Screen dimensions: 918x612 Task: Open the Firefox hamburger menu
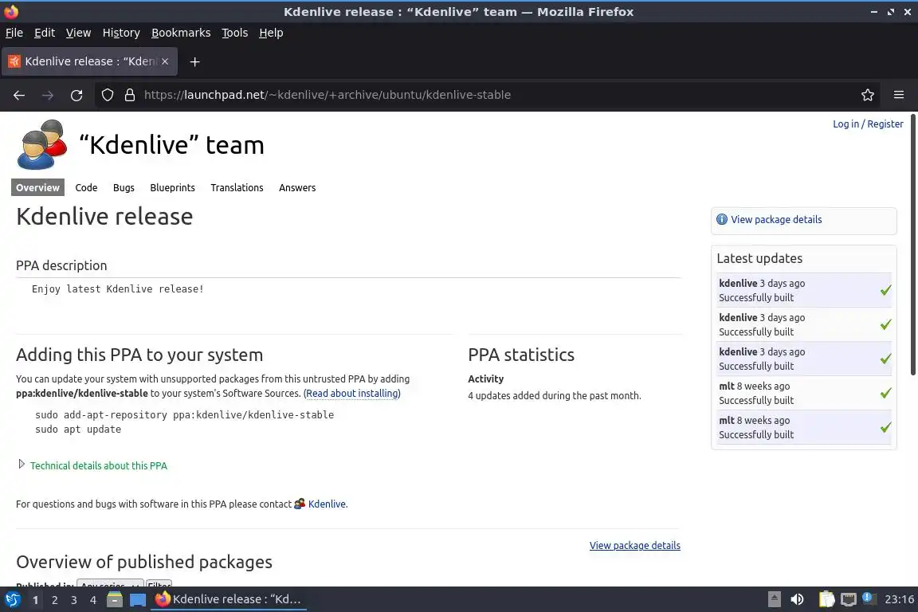[899, 95]
